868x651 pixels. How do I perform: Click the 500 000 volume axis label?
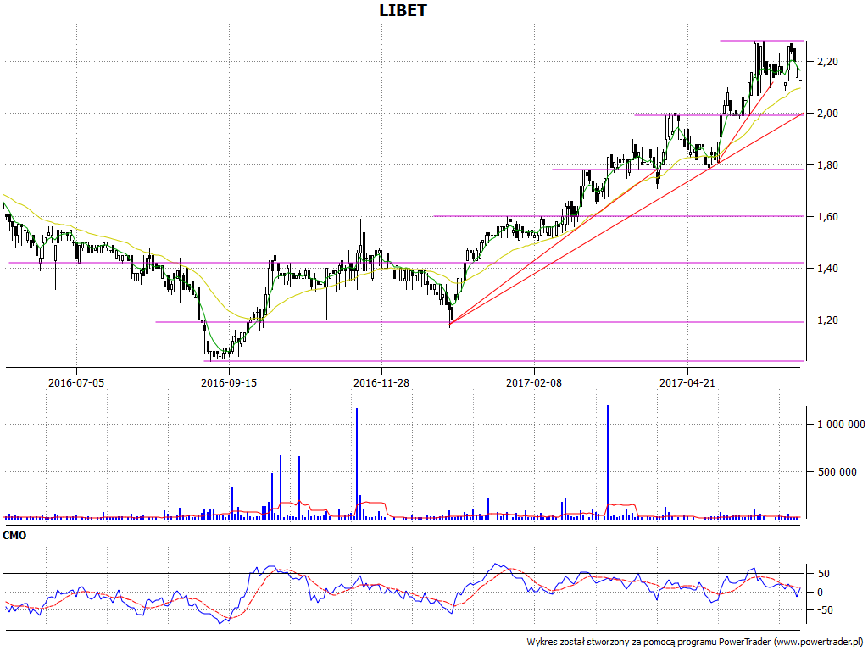coord(837,471)
